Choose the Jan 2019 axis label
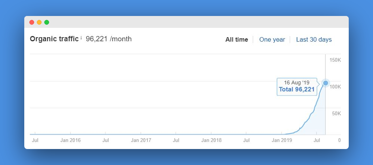 pos(282,140)
